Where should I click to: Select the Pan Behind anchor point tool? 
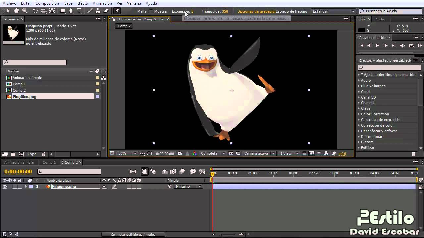[x=52, y=11]
